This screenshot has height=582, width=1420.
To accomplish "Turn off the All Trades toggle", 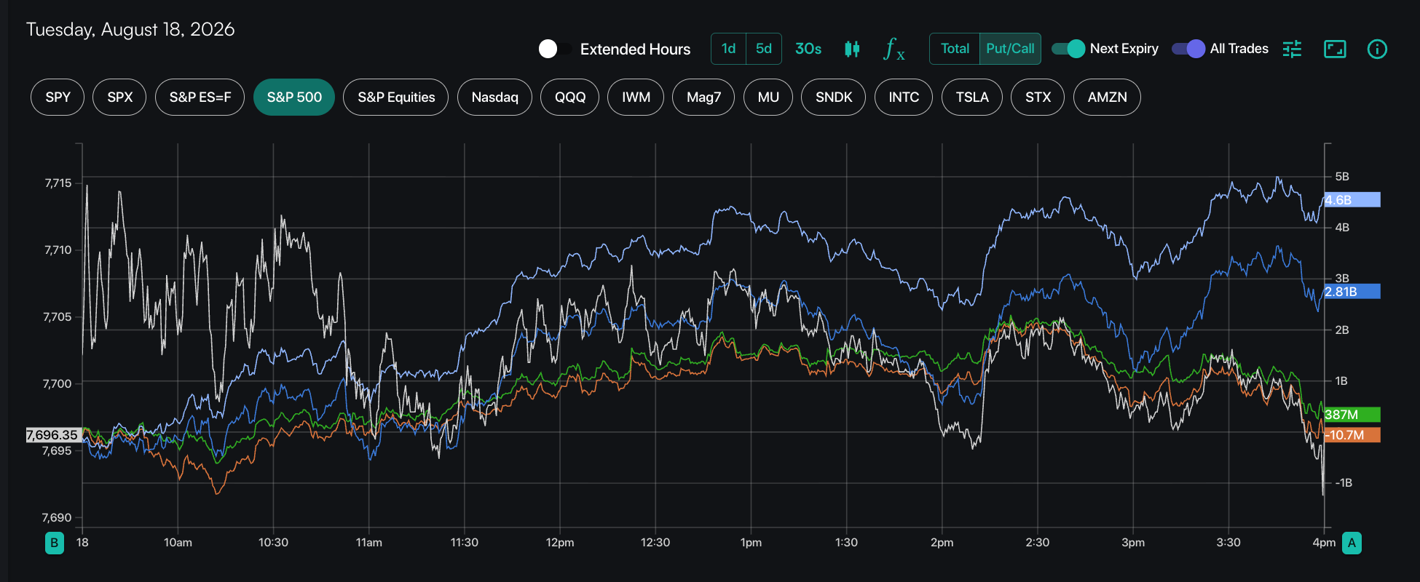I will click(1188, 49).
